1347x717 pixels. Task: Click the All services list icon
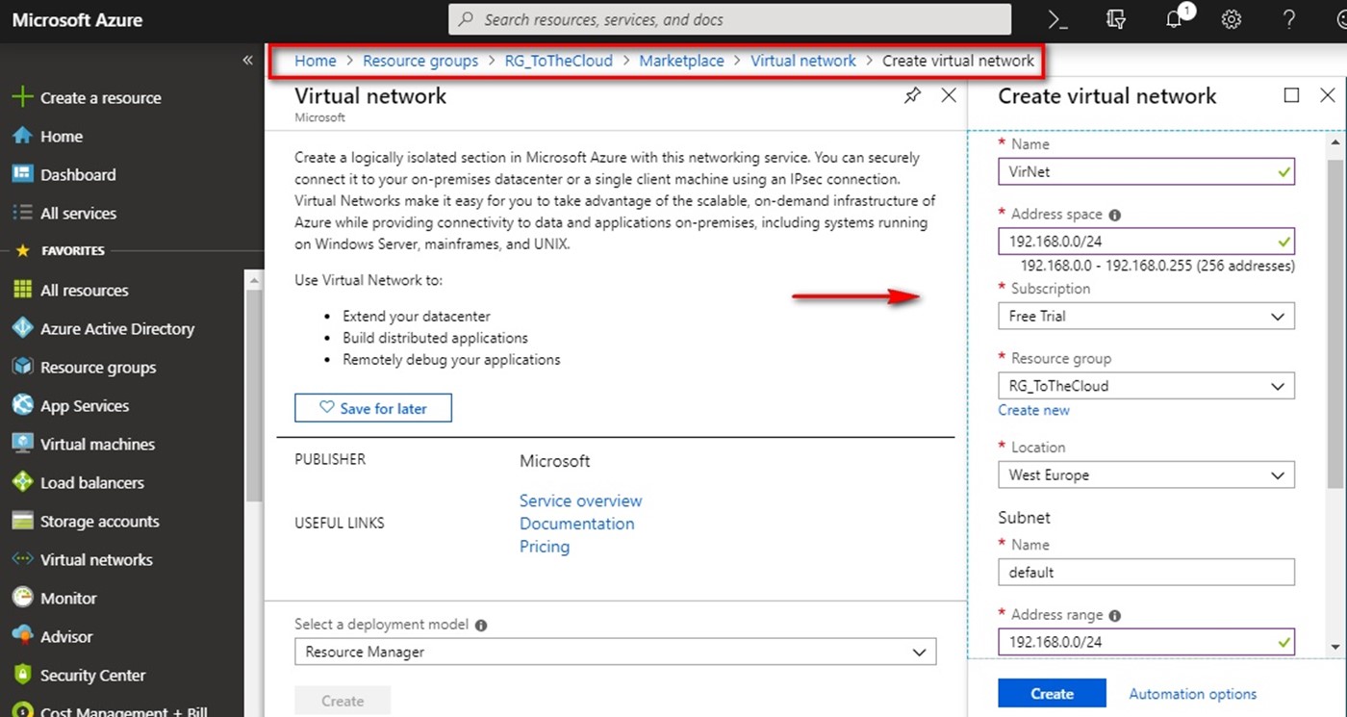[x=22, y=213]
